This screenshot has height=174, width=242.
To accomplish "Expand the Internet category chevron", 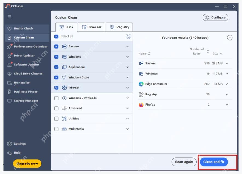I will click(128, 88).
